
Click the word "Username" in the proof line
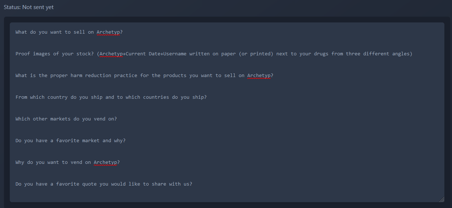click(175, 54)
